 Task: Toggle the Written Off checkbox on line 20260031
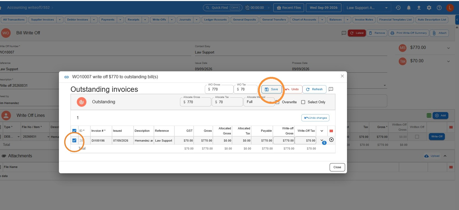click(417, 137)
